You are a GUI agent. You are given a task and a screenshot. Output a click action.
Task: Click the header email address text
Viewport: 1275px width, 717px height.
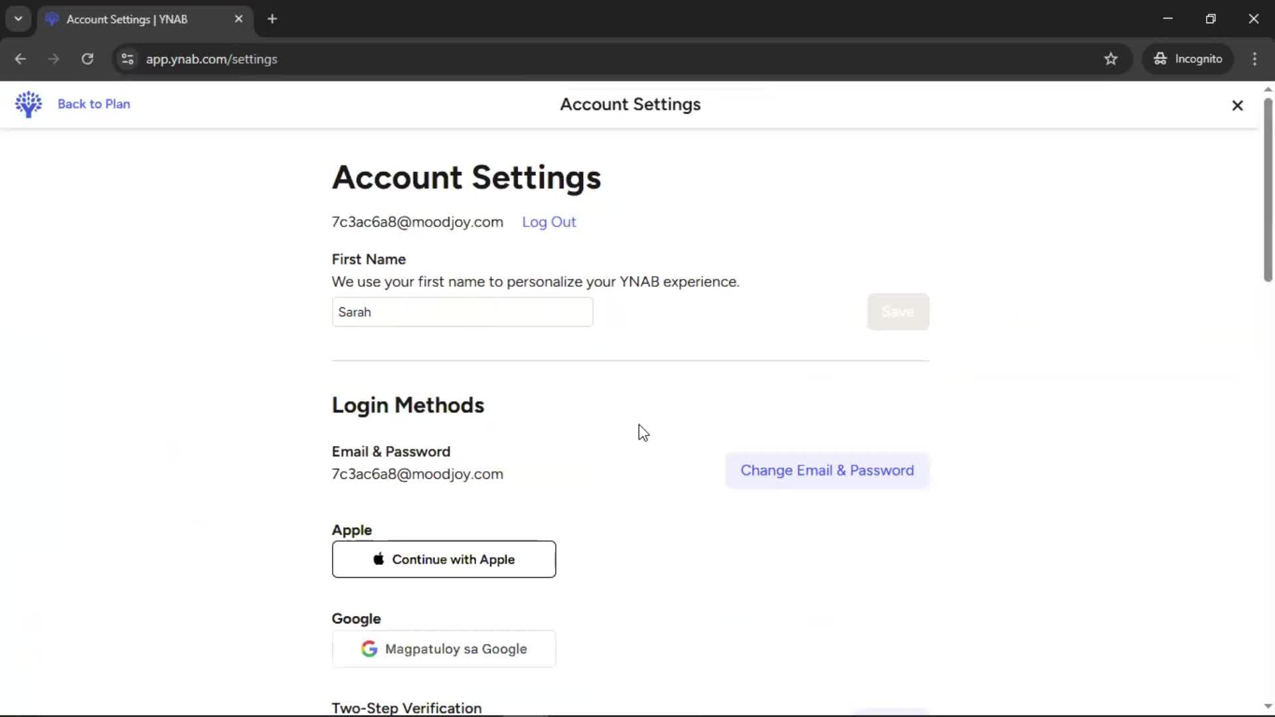pos(417,222)
